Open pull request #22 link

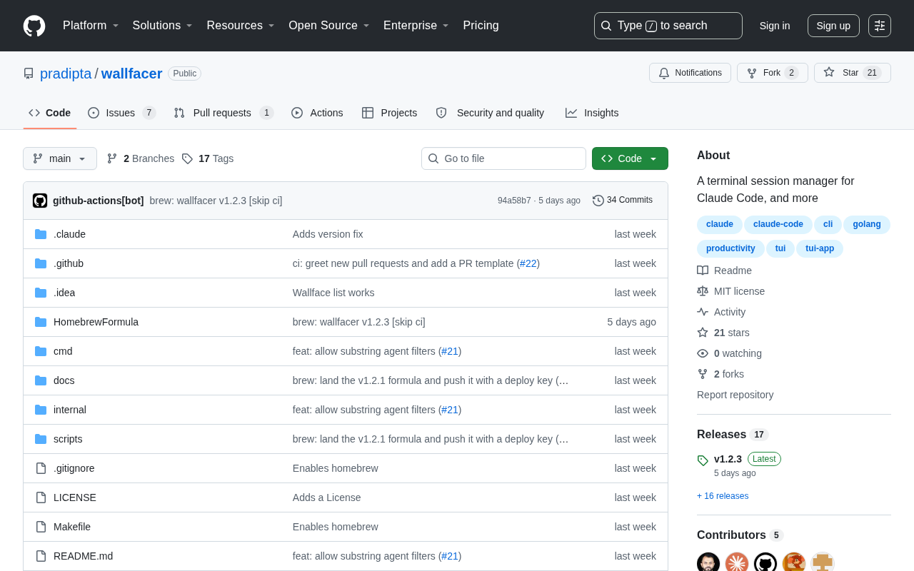(x=528, y=263)
